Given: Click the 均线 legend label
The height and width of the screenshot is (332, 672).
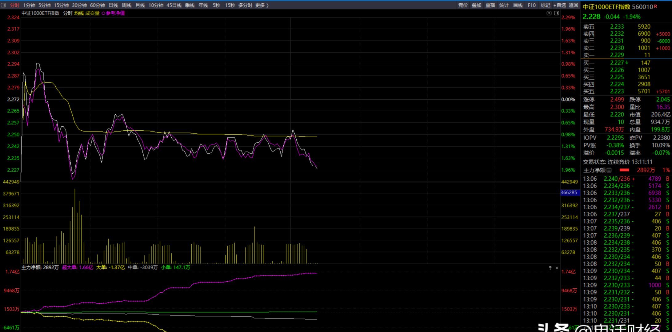Looking at the screenshot, I should (x=79, y=13).
